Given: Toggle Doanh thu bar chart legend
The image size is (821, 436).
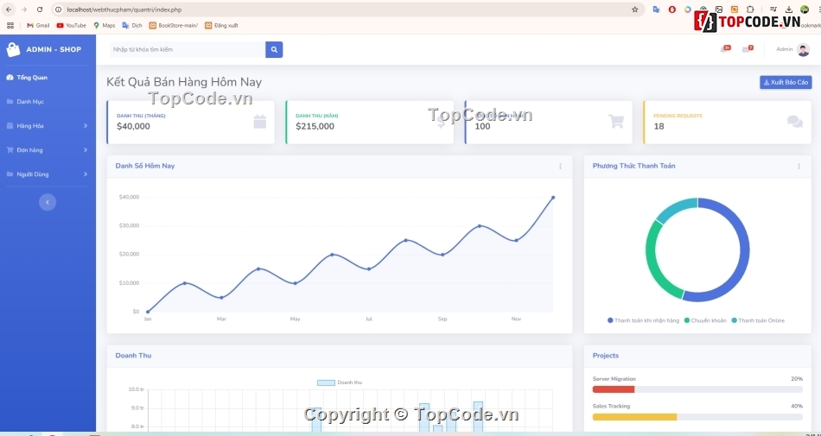Looking at the screenshot, I should click(340, 382).
